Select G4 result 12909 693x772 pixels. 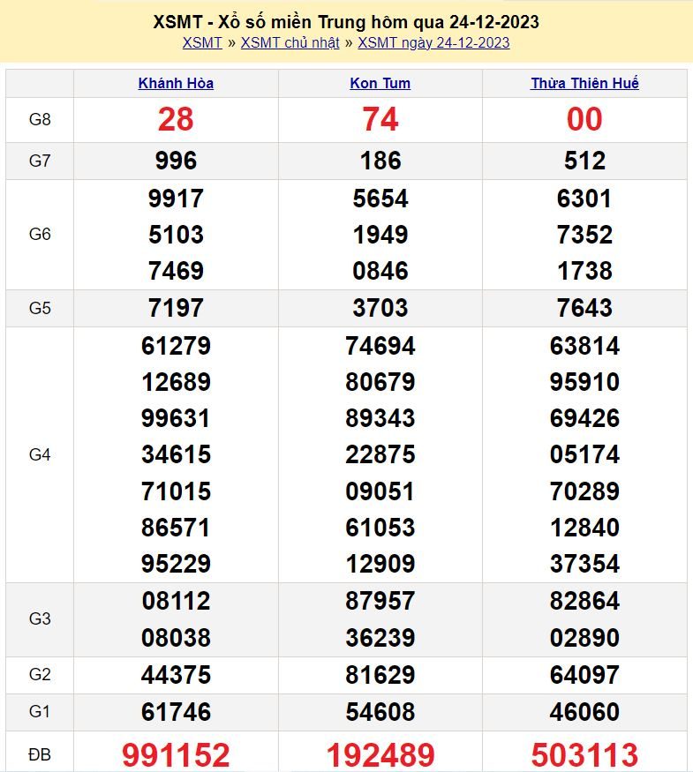point(380,565)
